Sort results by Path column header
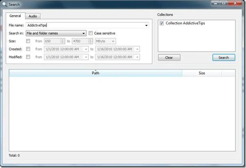This screenshot has height=168, width=246. [96, 73]
